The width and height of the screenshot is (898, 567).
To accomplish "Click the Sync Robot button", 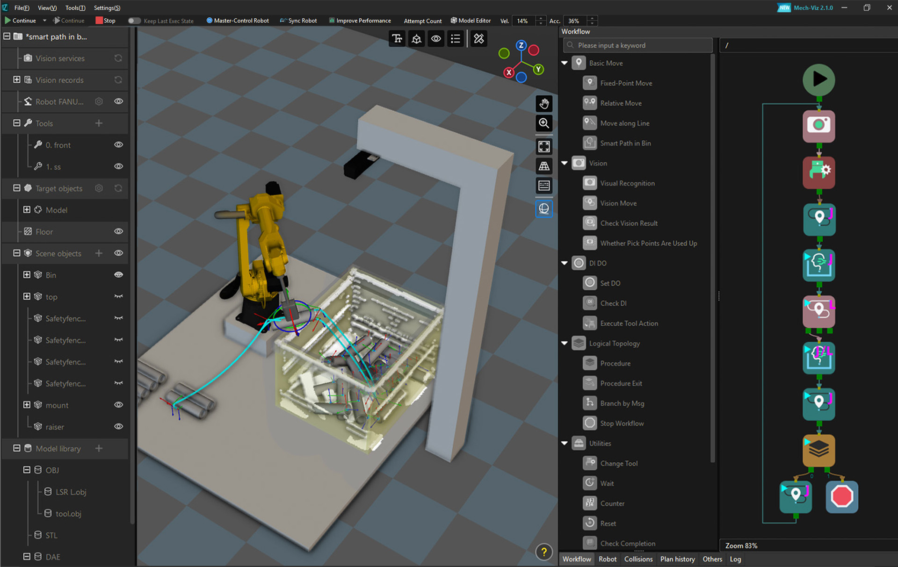I will tap(298, 21).
